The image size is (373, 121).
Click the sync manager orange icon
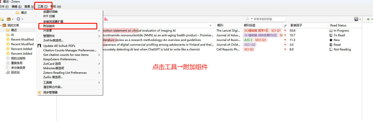pos(39,92)
